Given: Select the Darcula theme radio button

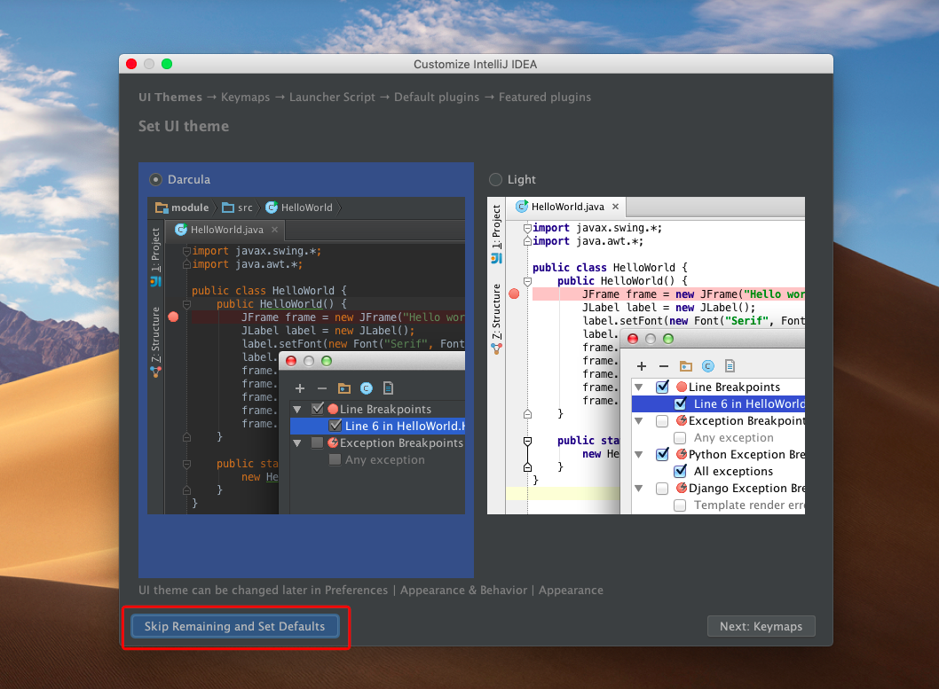Looking at the screenshot, I should tap(156, 179).
